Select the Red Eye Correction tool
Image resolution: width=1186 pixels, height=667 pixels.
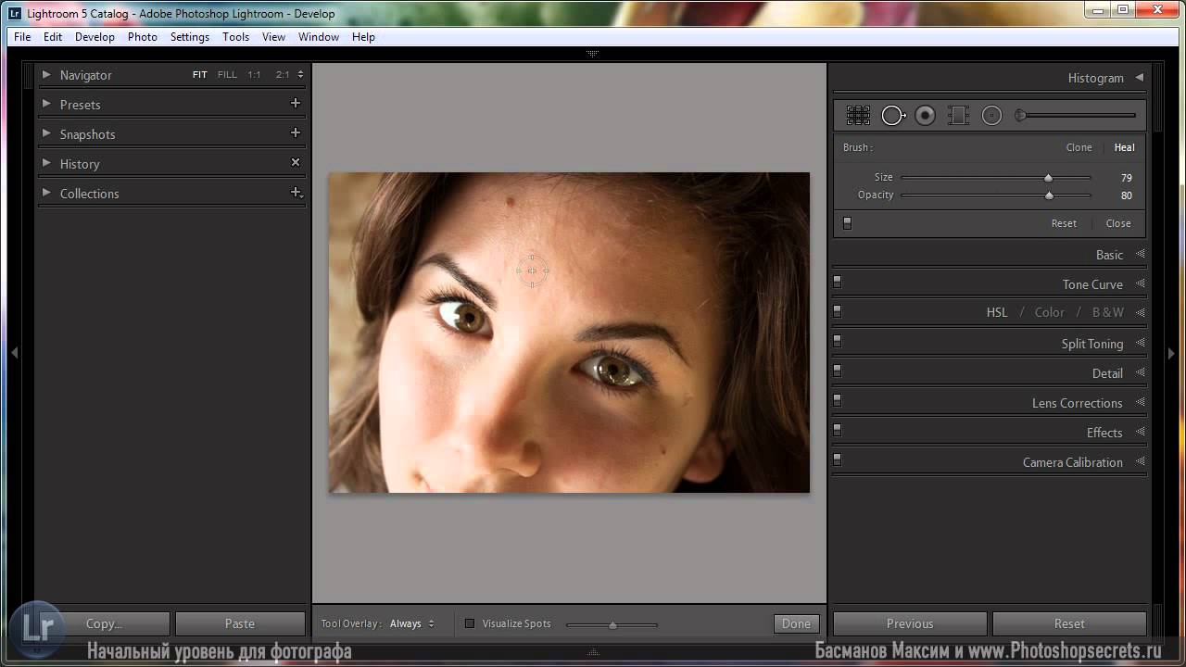925,115
